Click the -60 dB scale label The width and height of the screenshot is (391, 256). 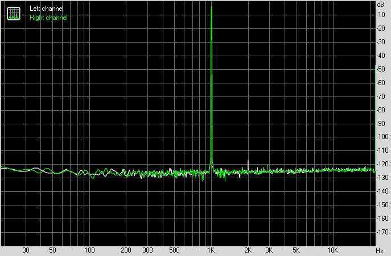click(381, 83)
